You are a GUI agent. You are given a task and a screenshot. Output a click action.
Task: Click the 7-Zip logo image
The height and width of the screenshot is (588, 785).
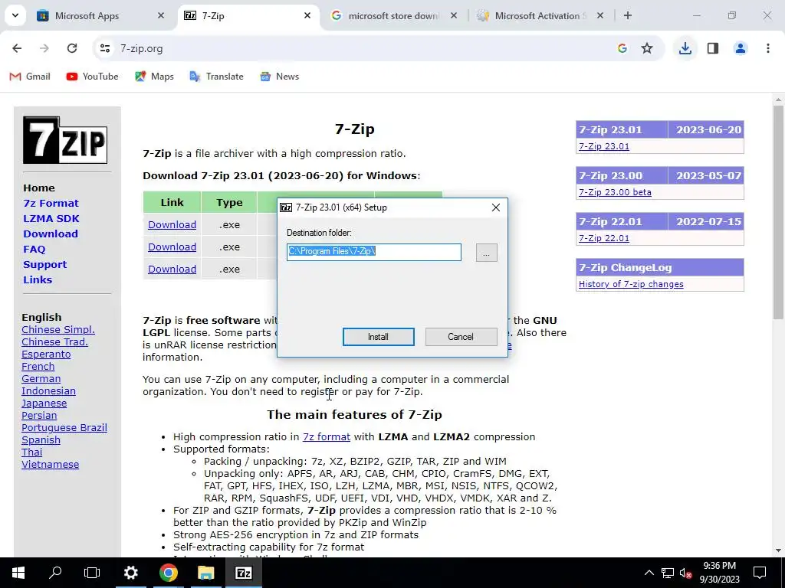[65, 140]
